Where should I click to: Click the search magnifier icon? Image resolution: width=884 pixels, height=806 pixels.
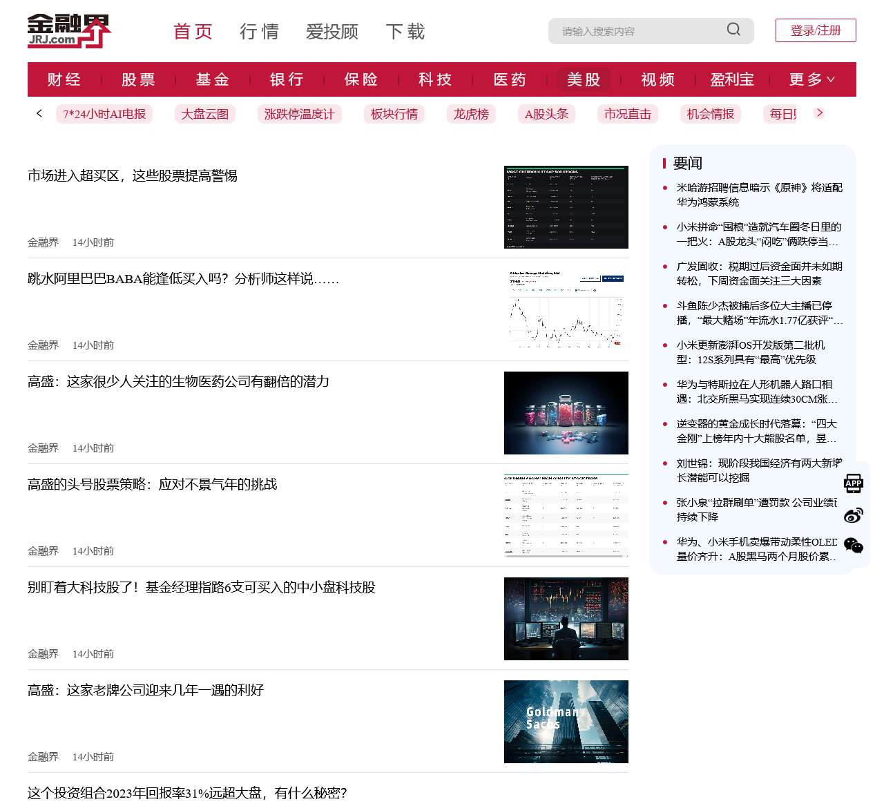733,29
